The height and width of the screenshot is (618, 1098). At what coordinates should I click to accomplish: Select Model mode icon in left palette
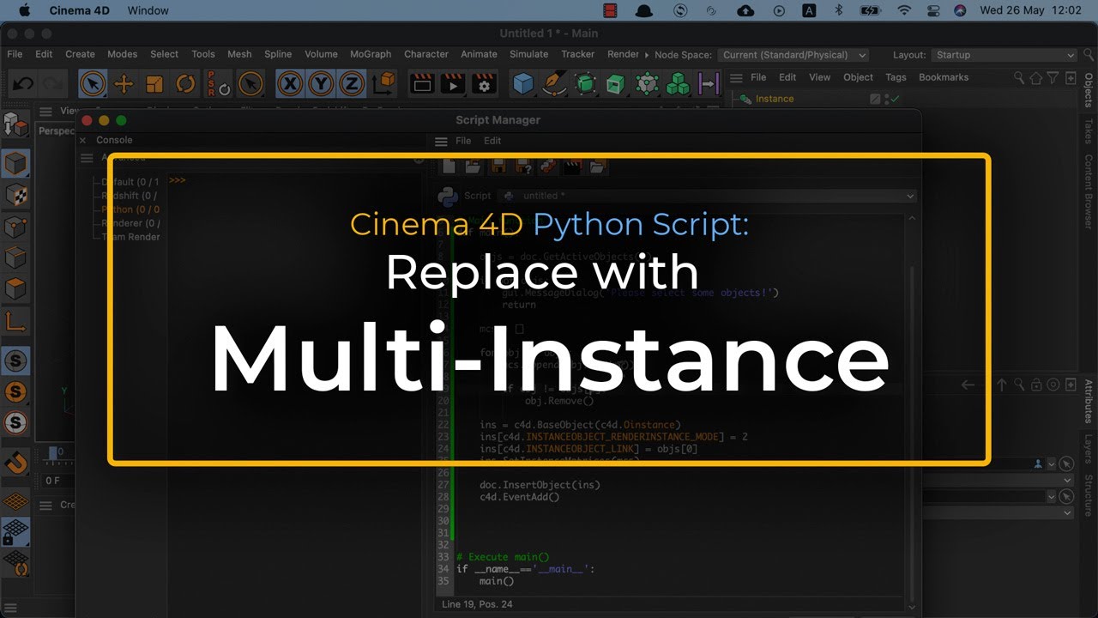pyautogui.click(x=15, y=163)
